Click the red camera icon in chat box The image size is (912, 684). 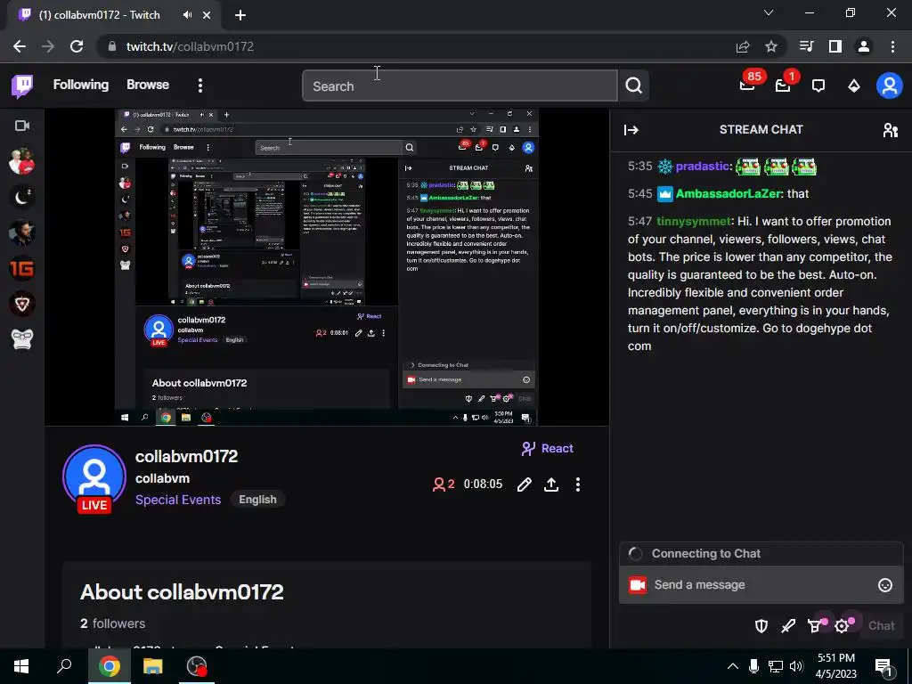[x=638, y=585]
